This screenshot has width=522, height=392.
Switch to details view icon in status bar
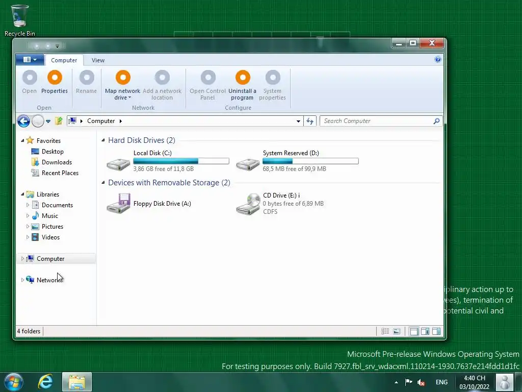click(x=385, y=331)
